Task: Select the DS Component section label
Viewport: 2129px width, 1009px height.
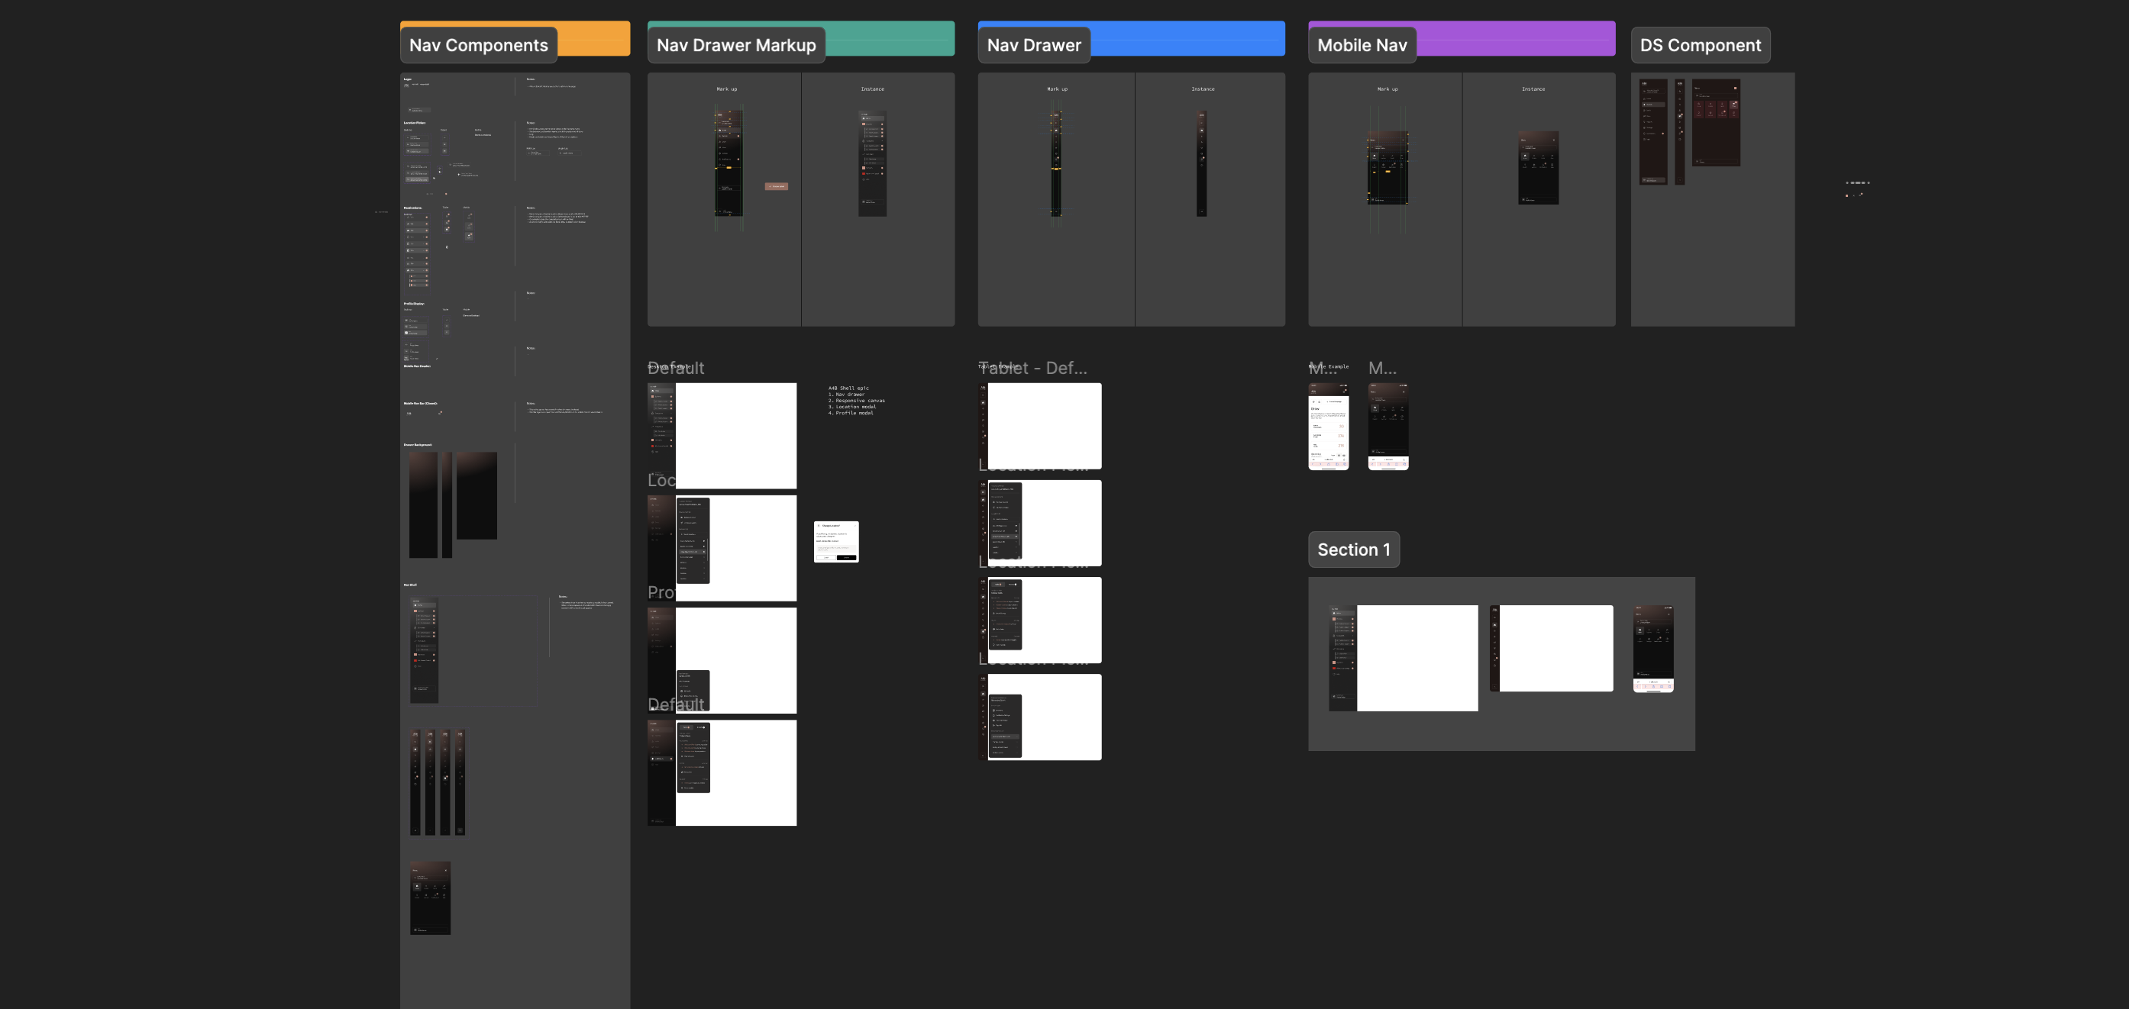Action: [1700, 46]
